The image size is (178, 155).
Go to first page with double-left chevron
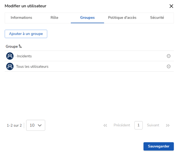(x=105, y=125)
